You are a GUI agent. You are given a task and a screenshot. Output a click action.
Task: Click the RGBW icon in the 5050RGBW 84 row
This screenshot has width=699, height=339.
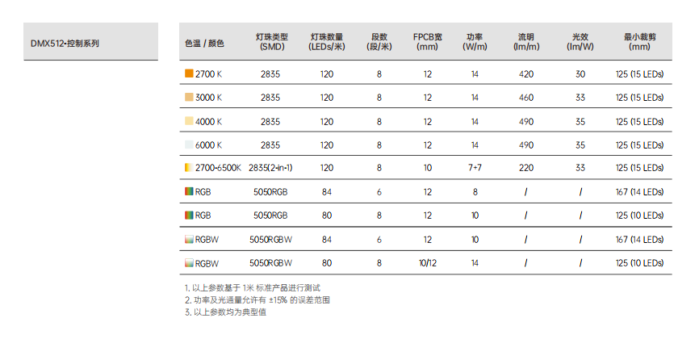click(x=189, y=239)
